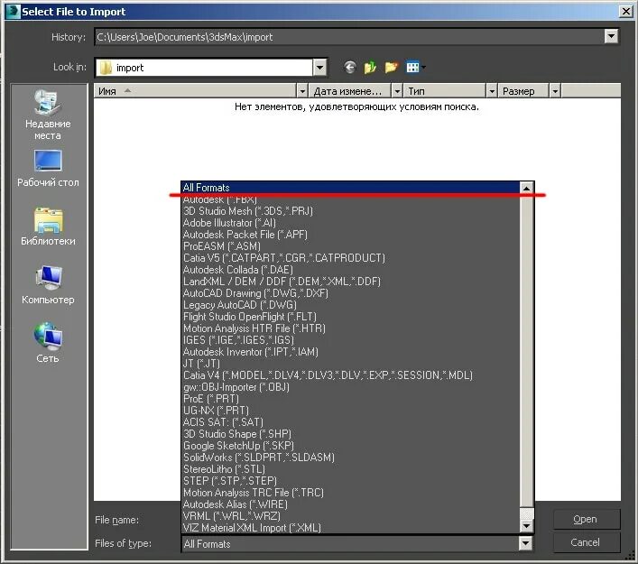Open Сеть location
This screenshot has width=638, height=564.
(x=48, y=343)
